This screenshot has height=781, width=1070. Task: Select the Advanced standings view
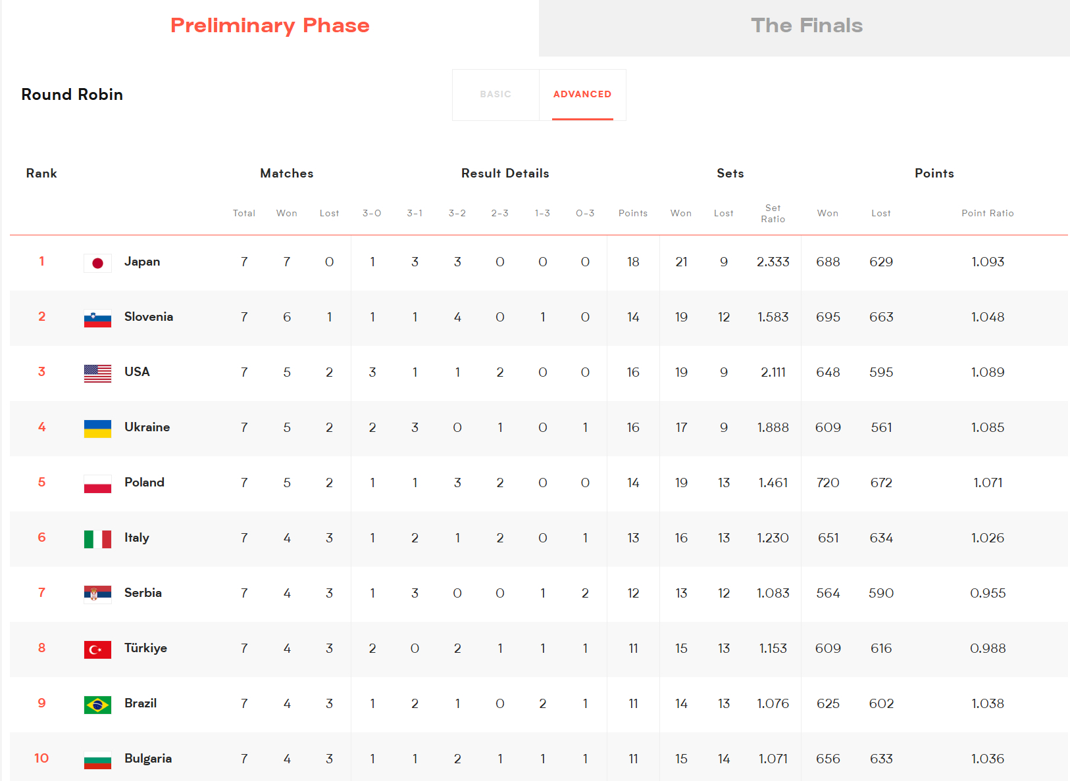coord(582,95)
